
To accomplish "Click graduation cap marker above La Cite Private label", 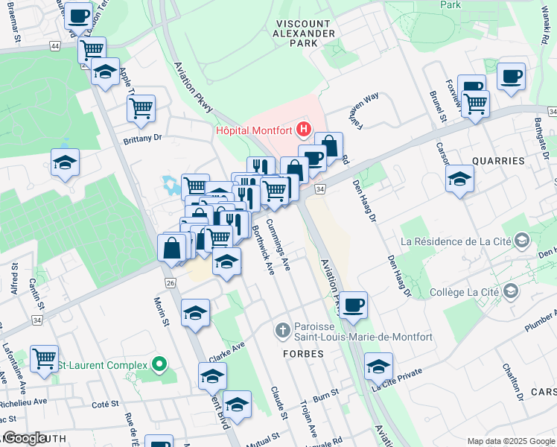I will (378, 367).
